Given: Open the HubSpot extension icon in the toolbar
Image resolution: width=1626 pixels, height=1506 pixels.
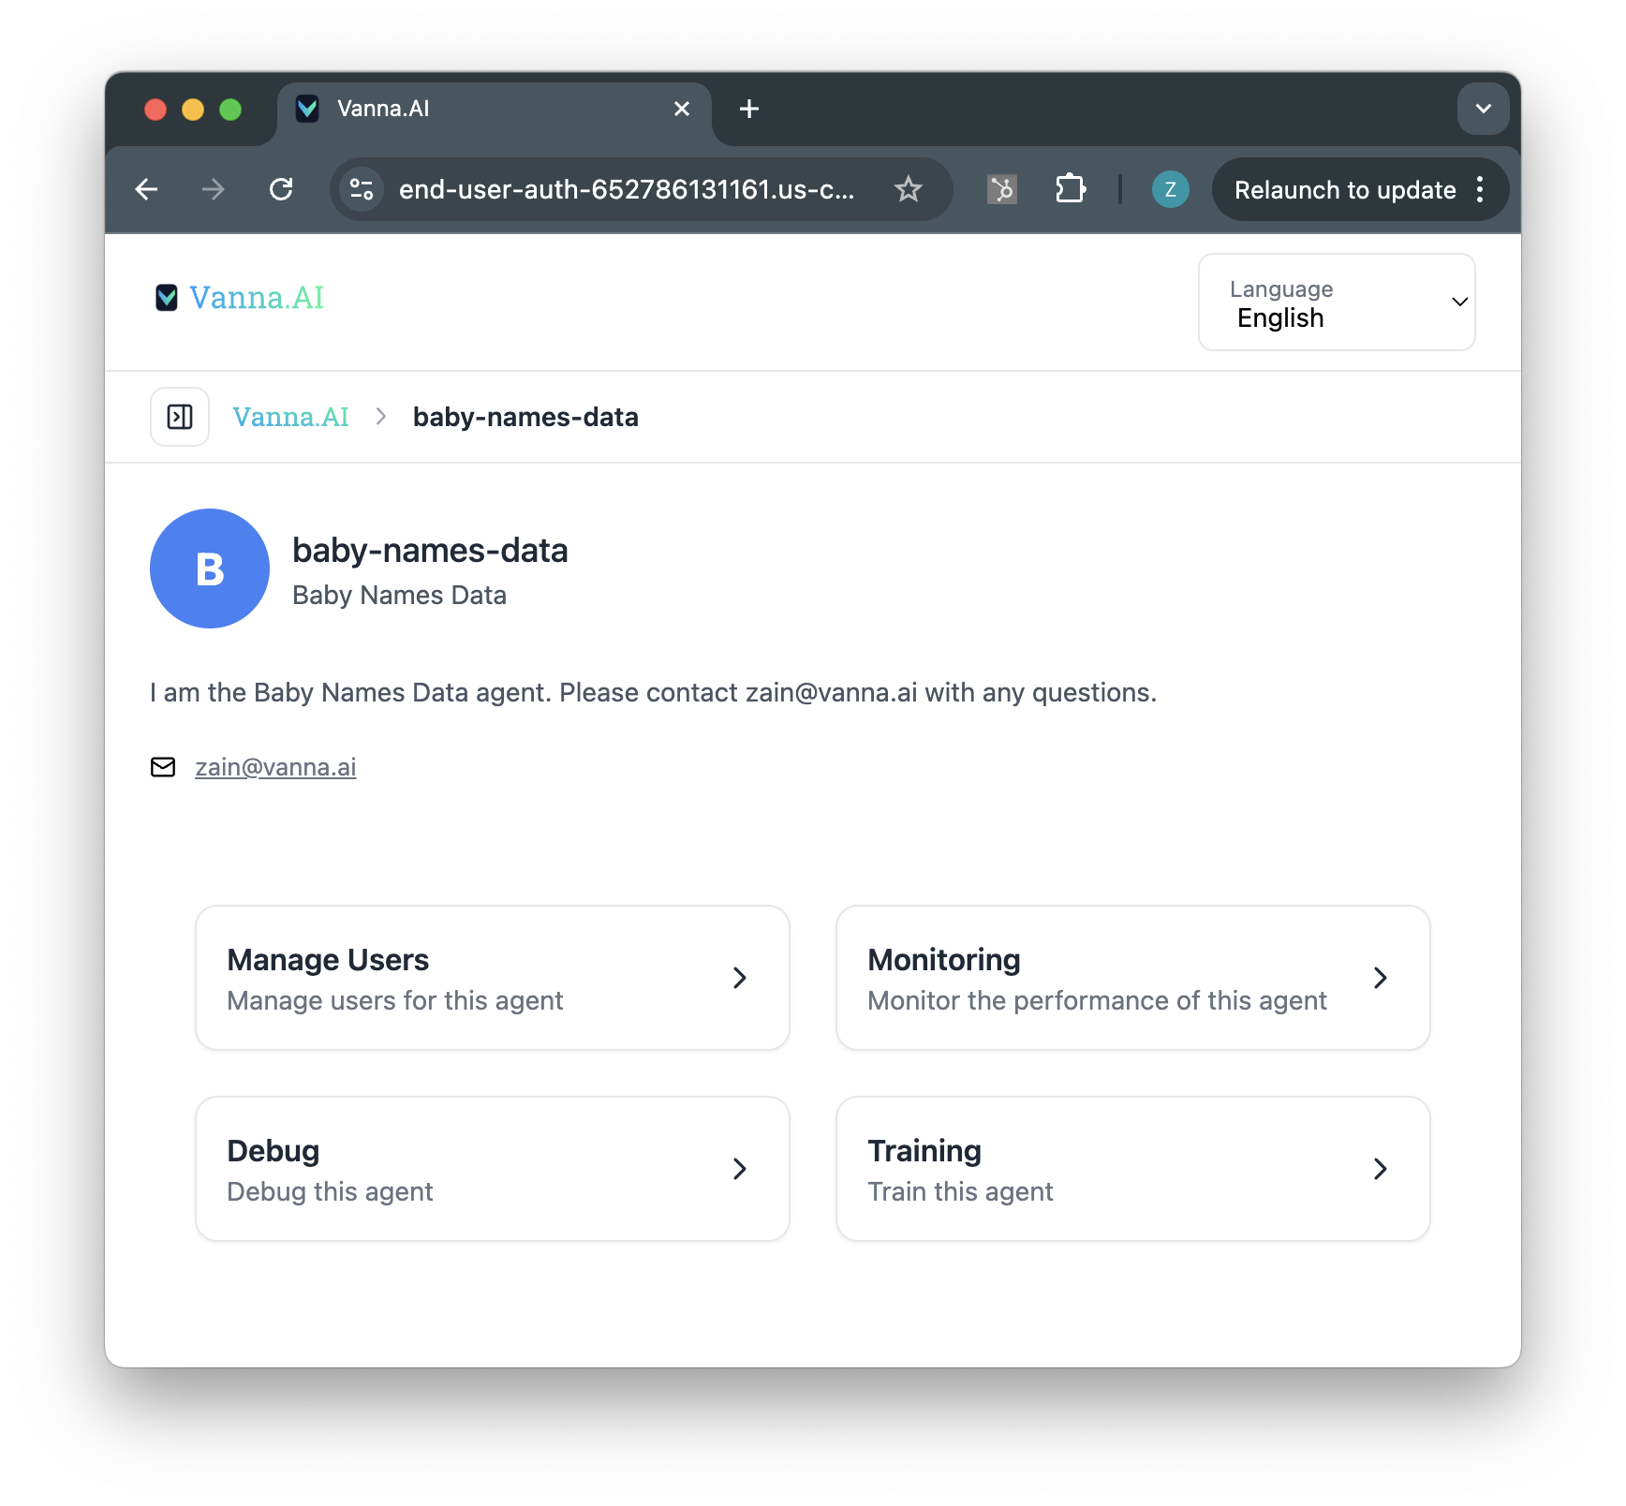Looking at the screenshot, I should click(x=1001, y=189).
